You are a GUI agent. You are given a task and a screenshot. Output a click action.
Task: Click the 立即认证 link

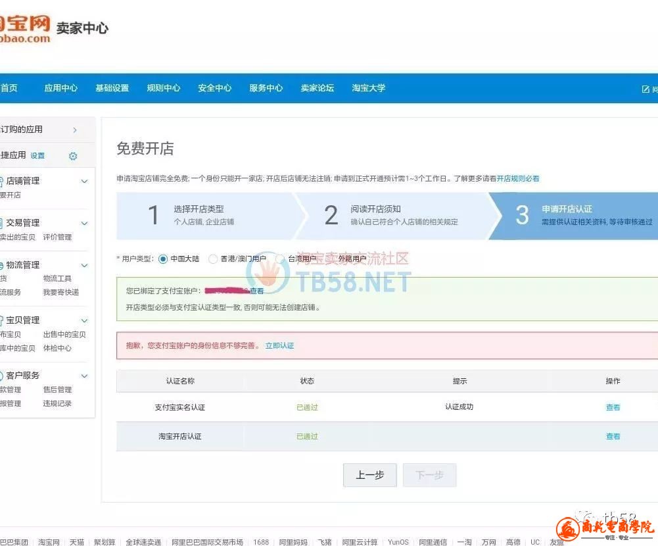279,345
